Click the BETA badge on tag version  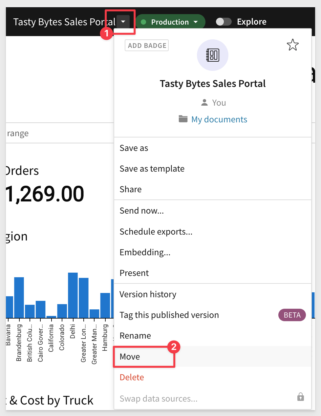[292, 315]
